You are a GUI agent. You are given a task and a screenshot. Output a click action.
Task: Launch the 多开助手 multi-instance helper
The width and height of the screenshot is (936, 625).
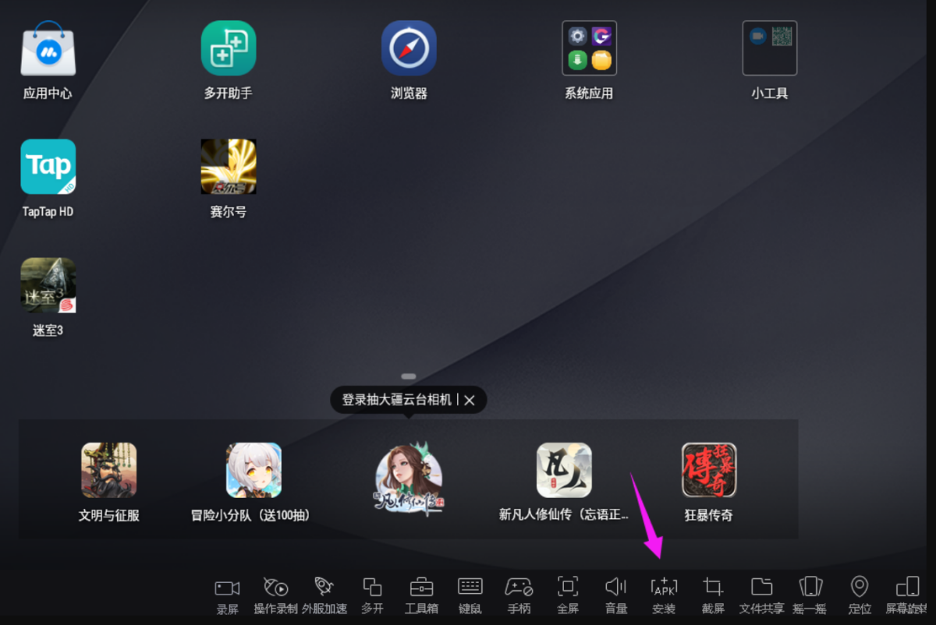click(229, 48)
